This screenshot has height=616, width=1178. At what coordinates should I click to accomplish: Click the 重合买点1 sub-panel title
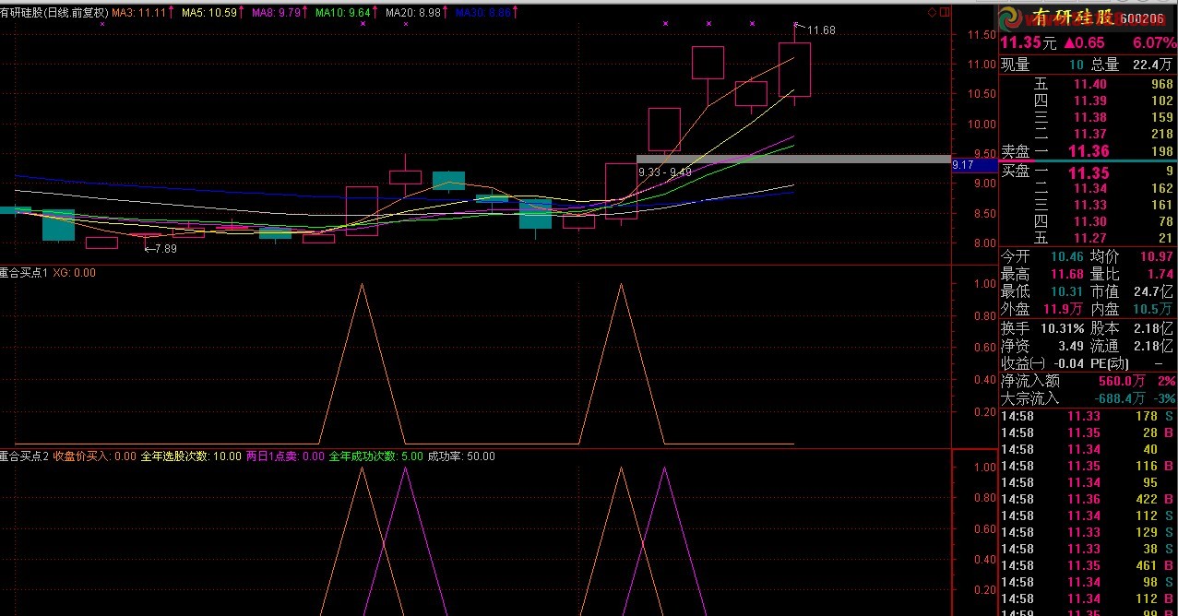click(x=24, y=273)
